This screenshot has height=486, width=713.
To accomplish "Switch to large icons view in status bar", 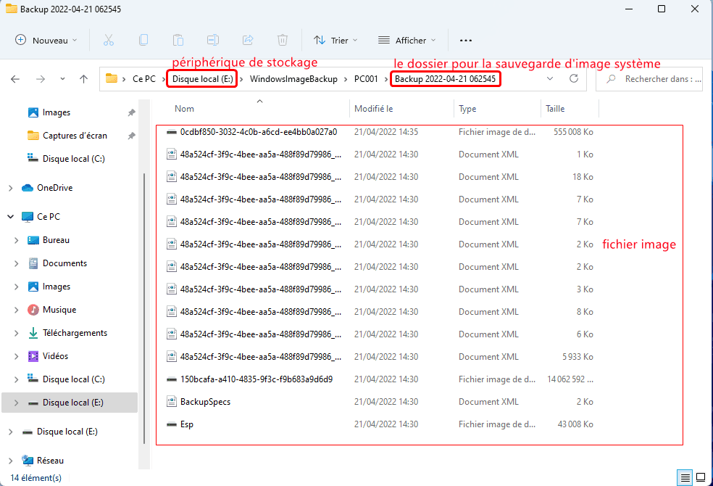I will pyautogui.click(x=701, y=477).
